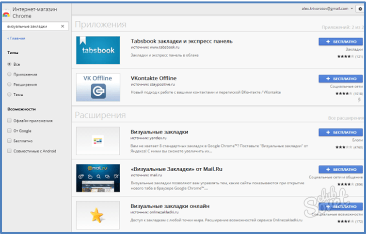The image size is (367, 235).
Task: Click Социальные сети и общение category
Action: [335, 177]
